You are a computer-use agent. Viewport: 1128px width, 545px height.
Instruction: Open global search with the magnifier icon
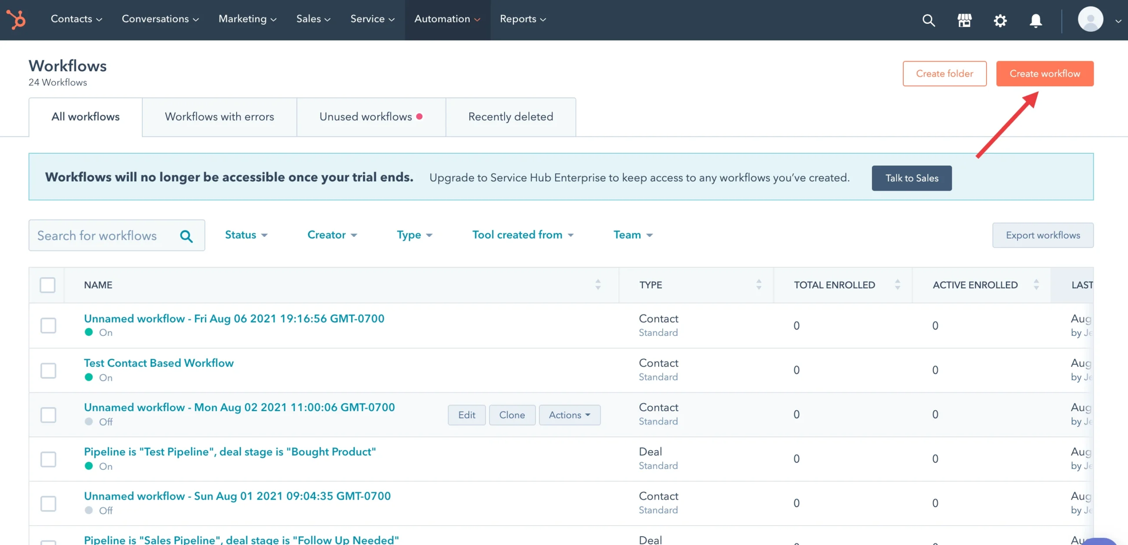coord(929,20)
